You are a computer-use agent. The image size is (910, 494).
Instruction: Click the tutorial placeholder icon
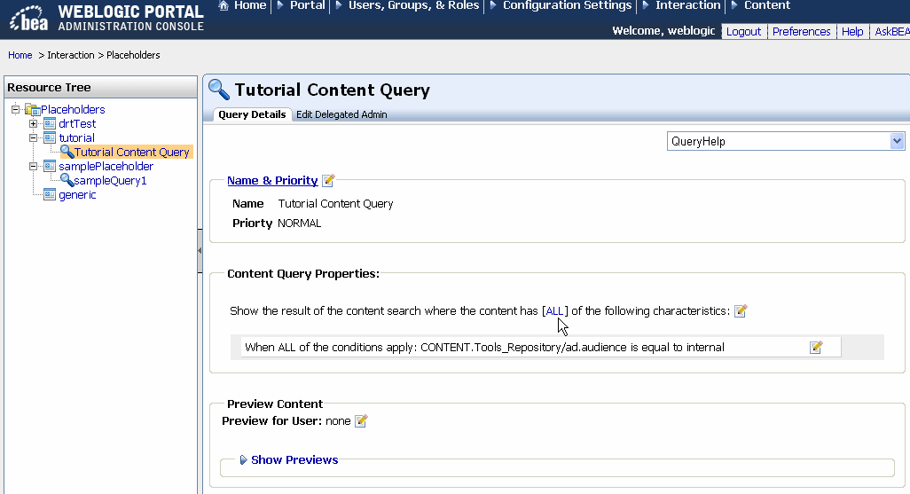pyautogui.click(x=50, y=137)
